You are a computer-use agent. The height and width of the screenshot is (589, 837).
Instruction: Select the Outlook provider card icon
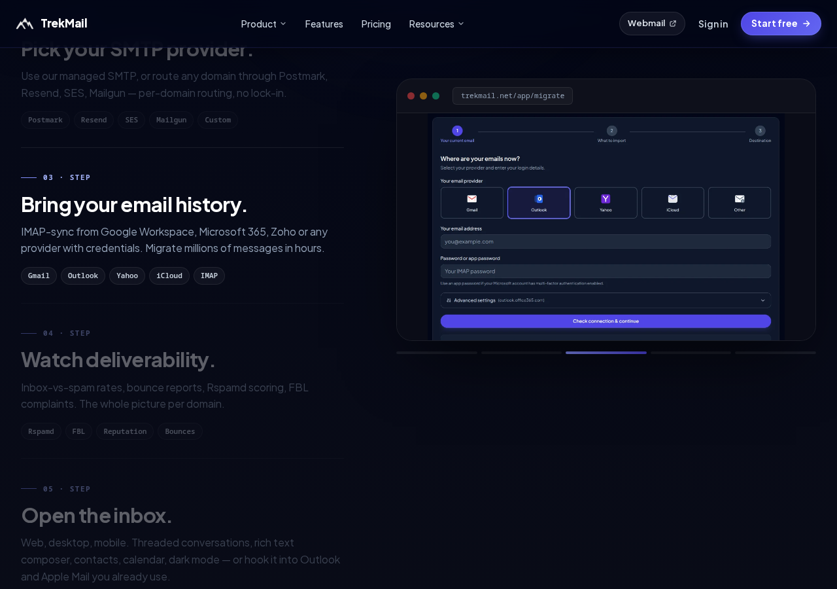click(539, 199)
